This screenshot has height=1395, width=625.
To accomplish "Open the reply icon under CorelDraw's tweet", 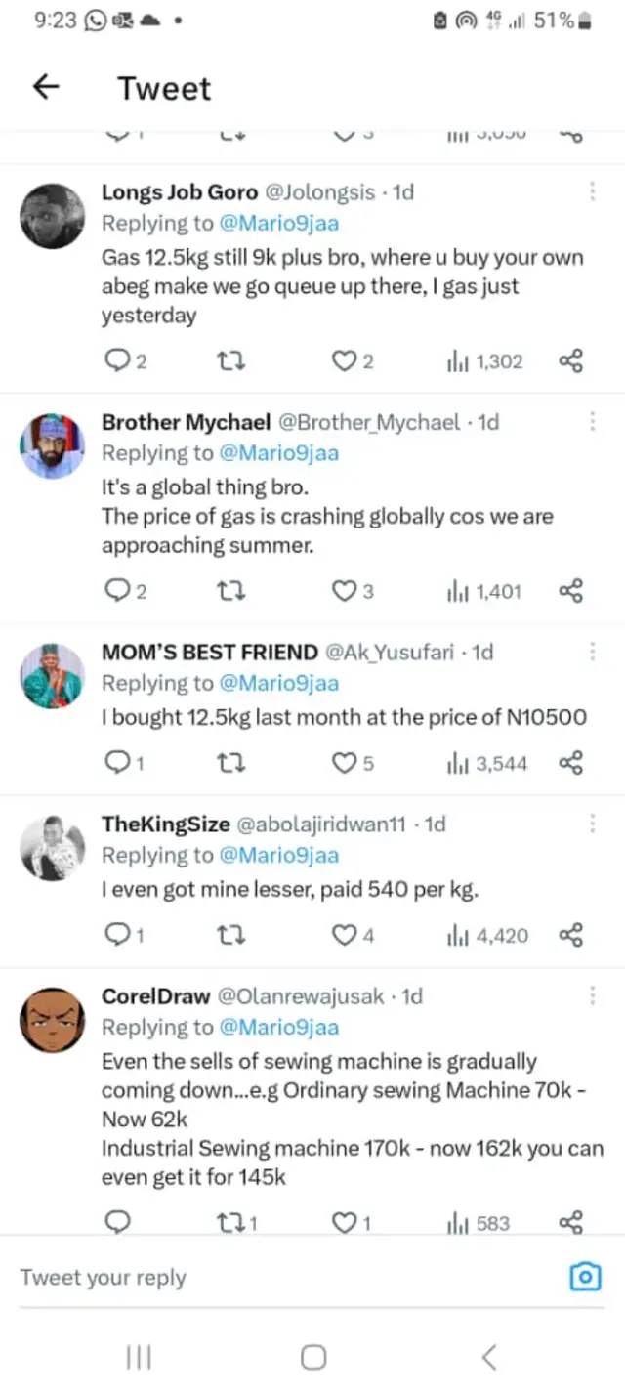I will 117,1221.
